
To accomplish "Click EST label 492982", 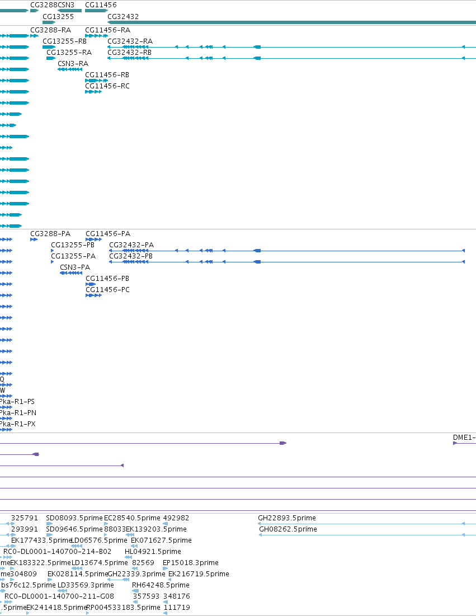I will (x=176, y=518).
